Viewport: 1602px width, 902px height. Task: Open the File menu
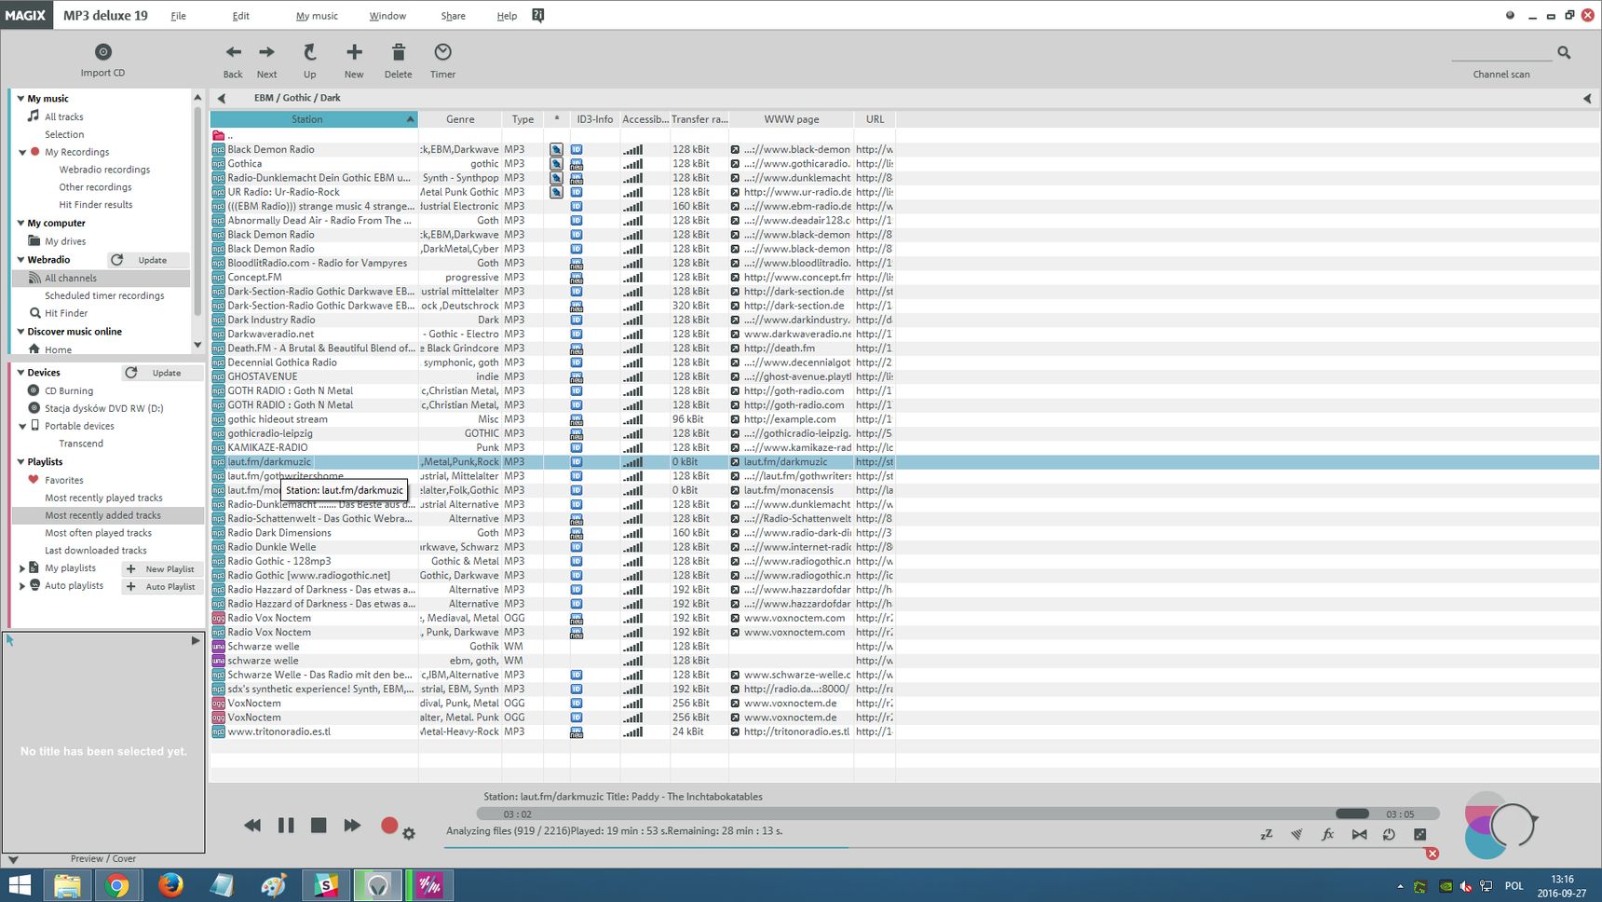178,16
